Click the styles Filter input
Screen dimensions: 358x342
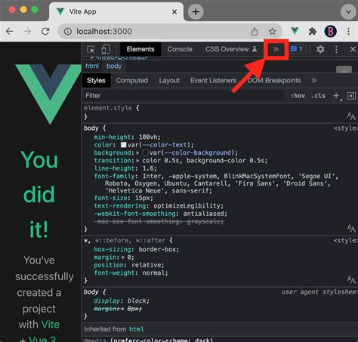coord(184,96)
